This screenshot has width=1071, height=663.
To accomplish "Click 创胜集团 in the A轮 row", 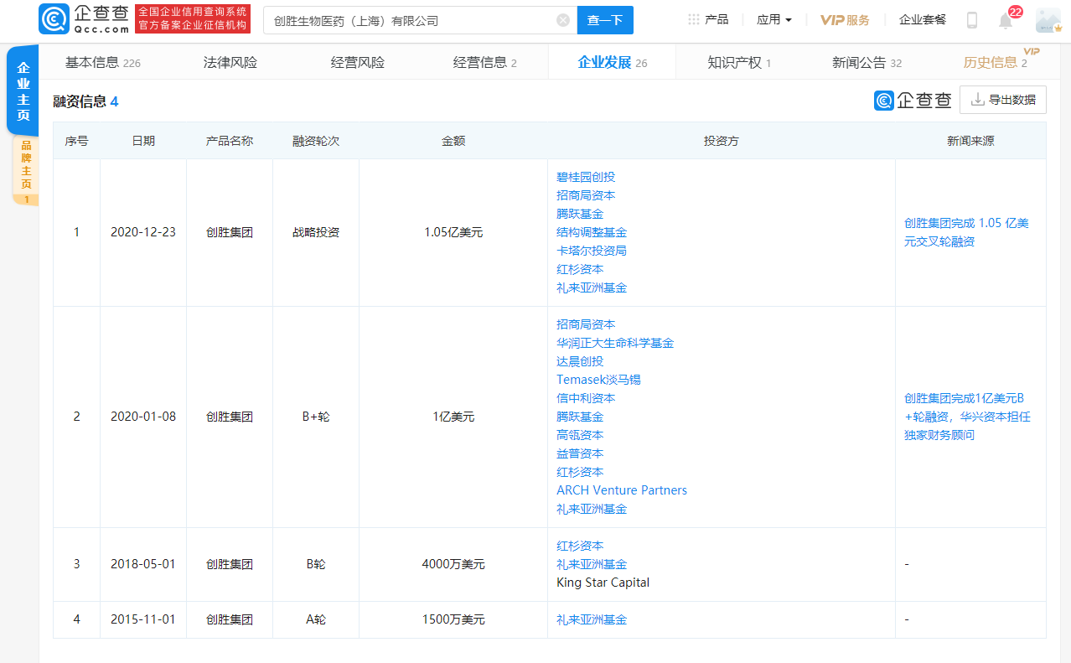I will click(230, 619).
